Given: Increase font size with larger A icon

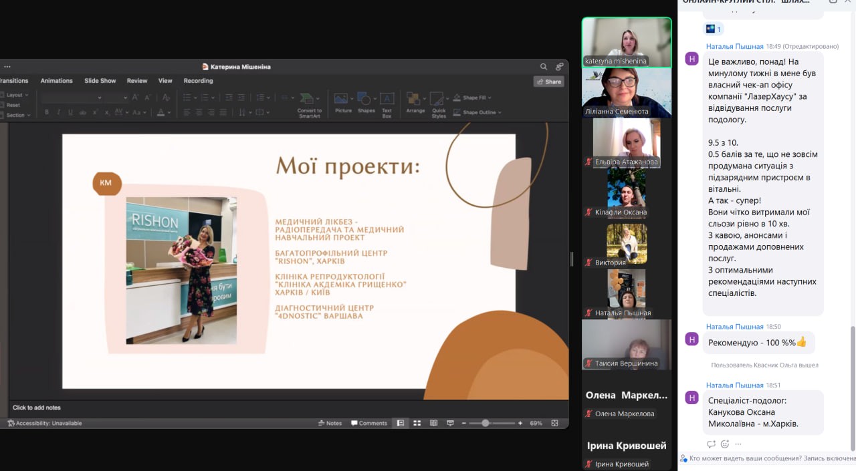Looking at the screenshot, I should pyautogui.click(x=136, y=98).
